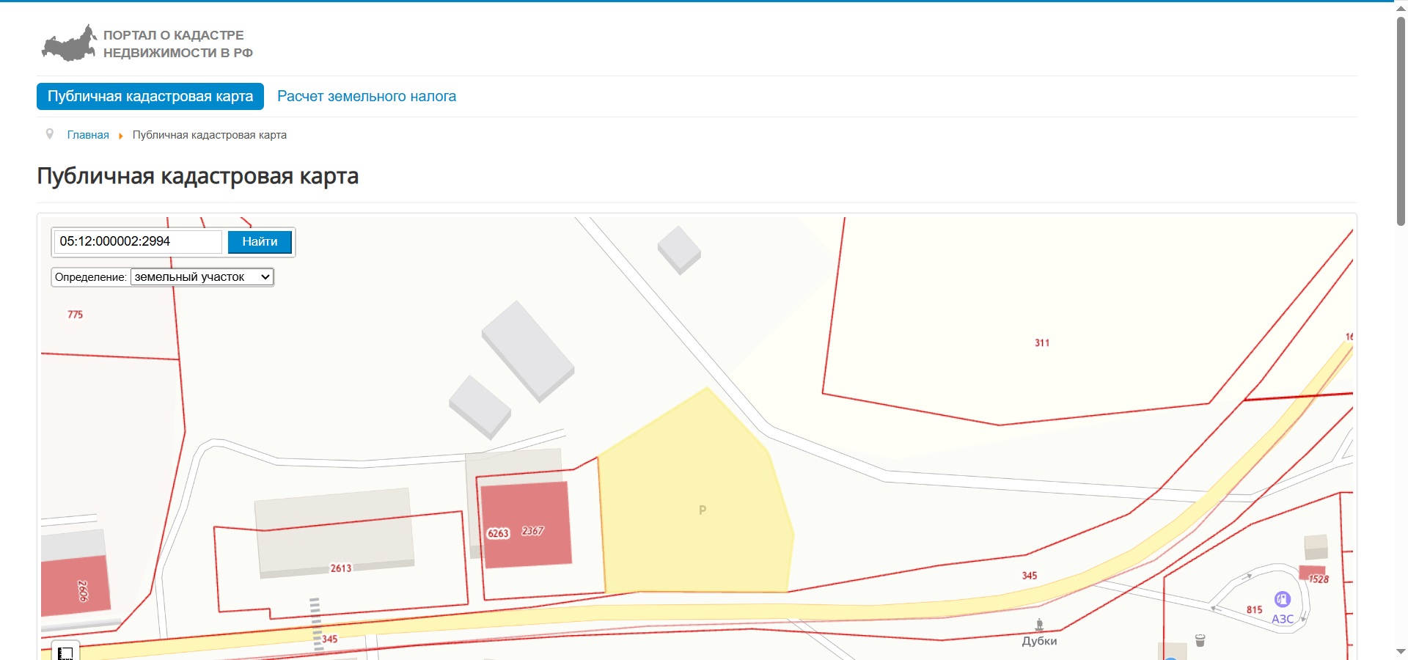The height and width of the screenshot is (660, 1408).
Task: Click the 345 label near crosswalk
Action: click(x=330, y=639)
